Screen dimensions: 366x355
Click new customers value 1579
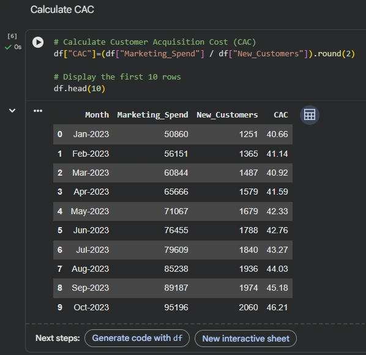pyautogui.click(x=248, y=192)
